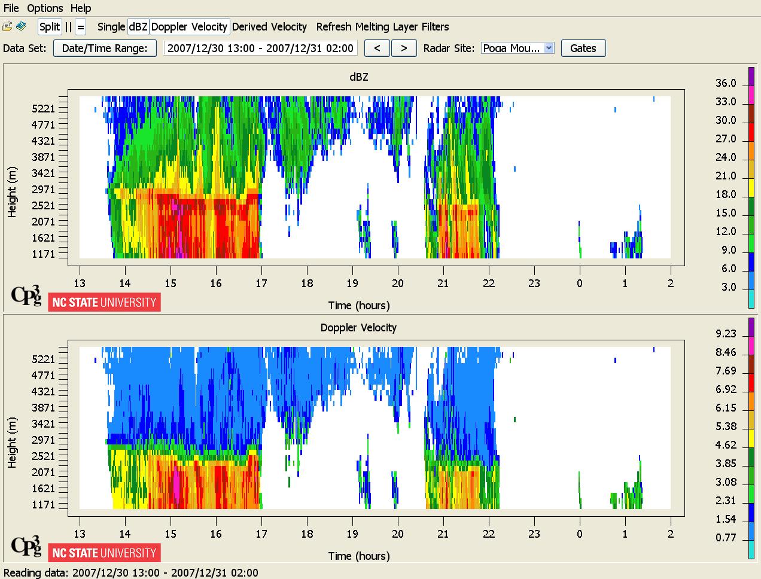
Task: Open the Options menu
Action: (x=45, y=8)
